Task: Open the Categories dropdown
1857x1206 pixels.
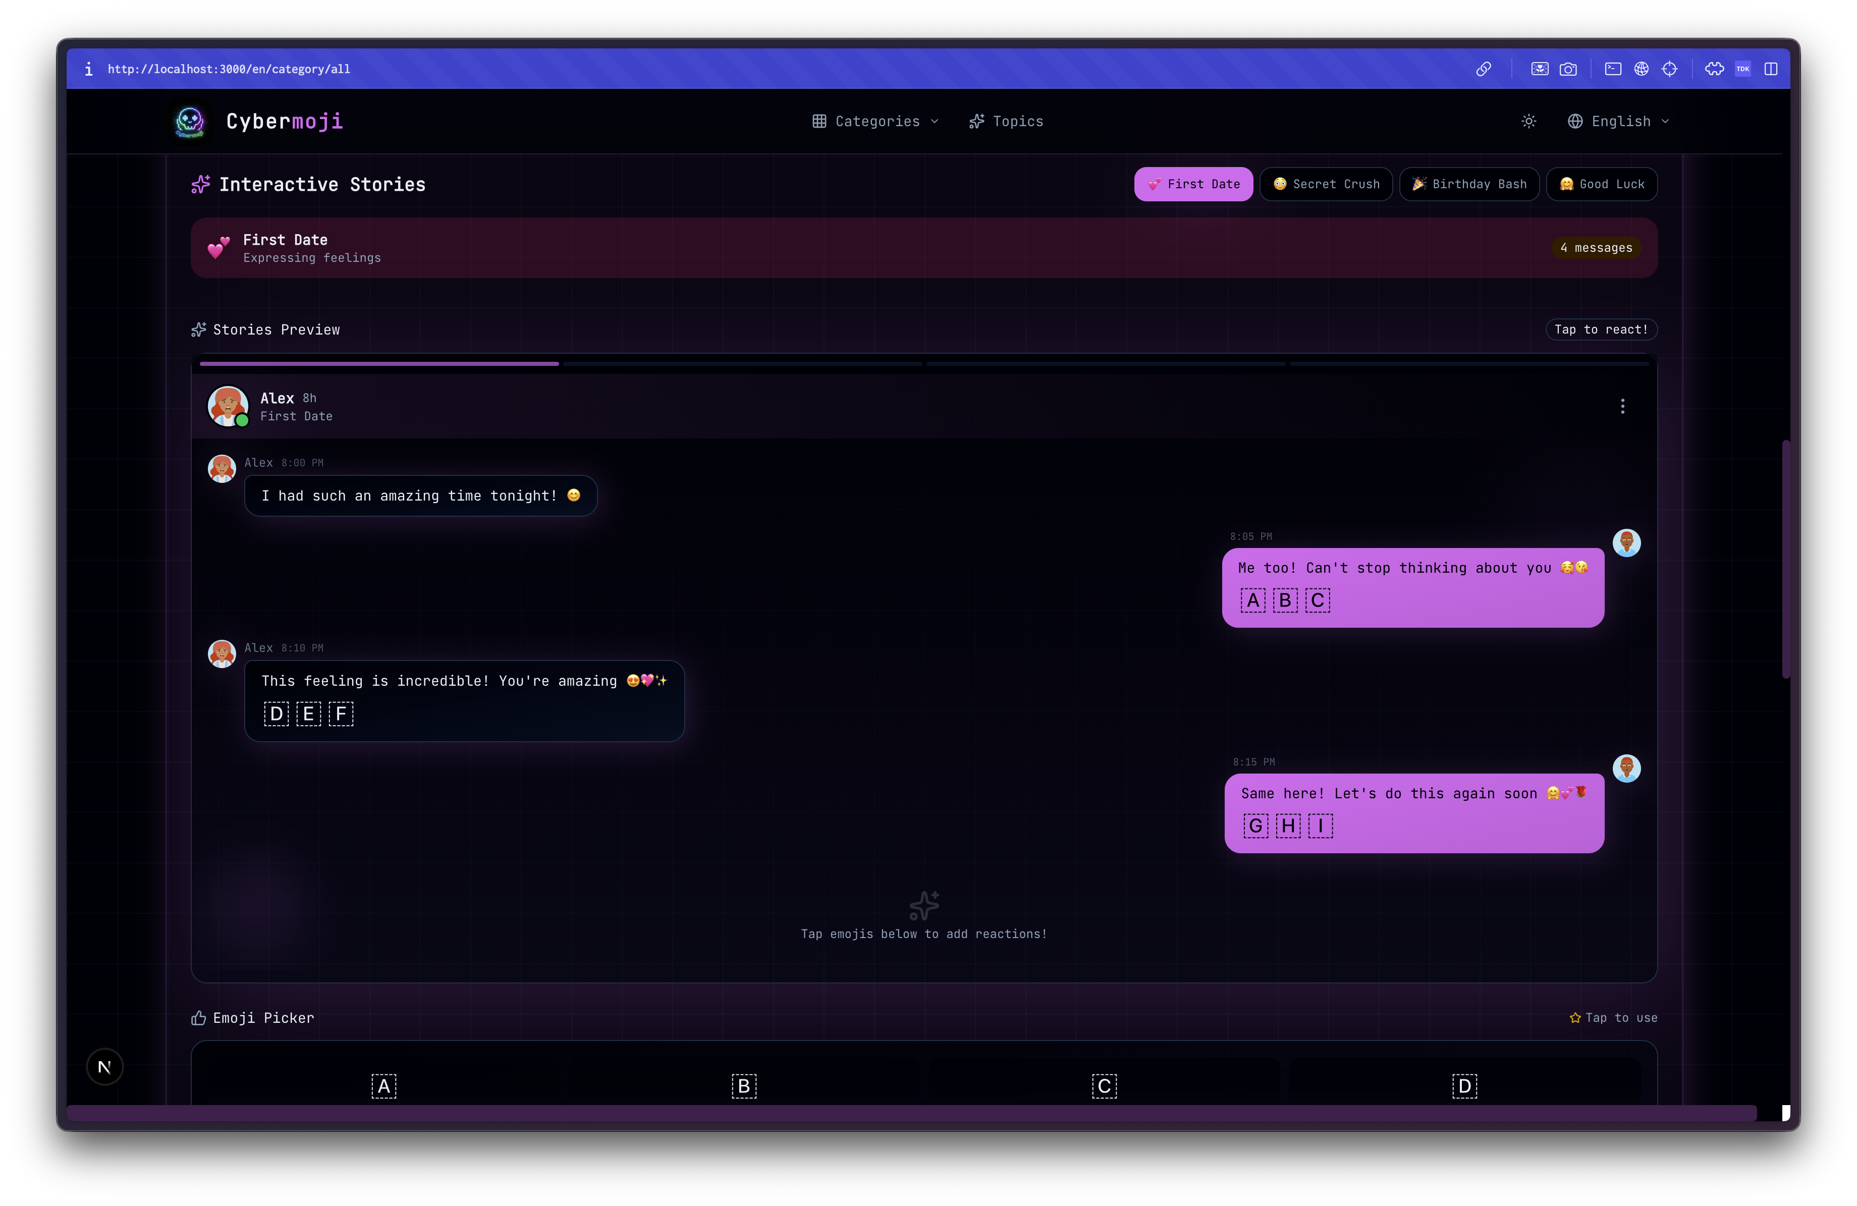Action: [874, 121]
